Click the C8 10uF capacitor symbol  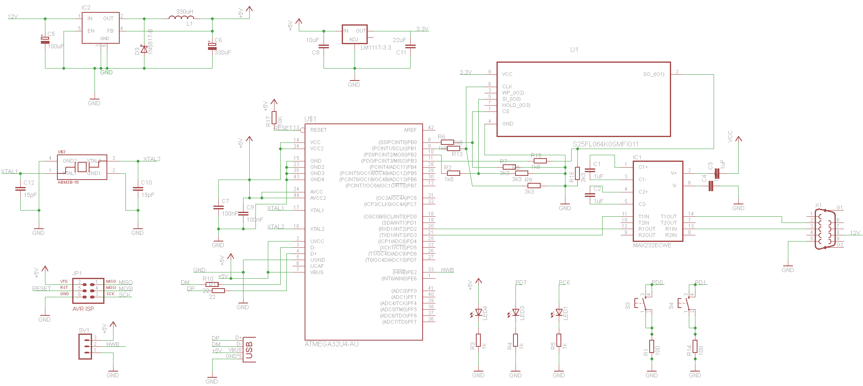pyautogui.click(x=324, y=47)
